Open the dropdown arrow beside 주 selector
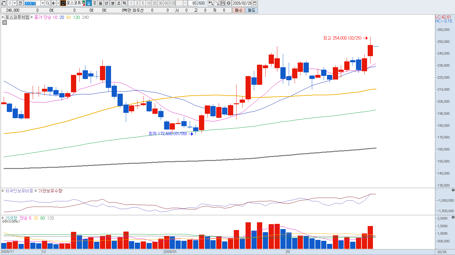This screenshot has width=455, height=255. coord(14,3)
